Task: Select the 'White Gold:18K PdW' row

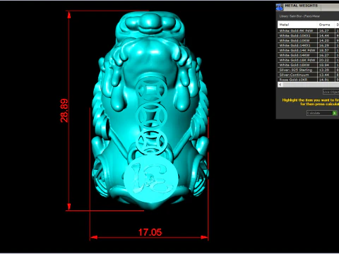Action: (x=309, y=60)
